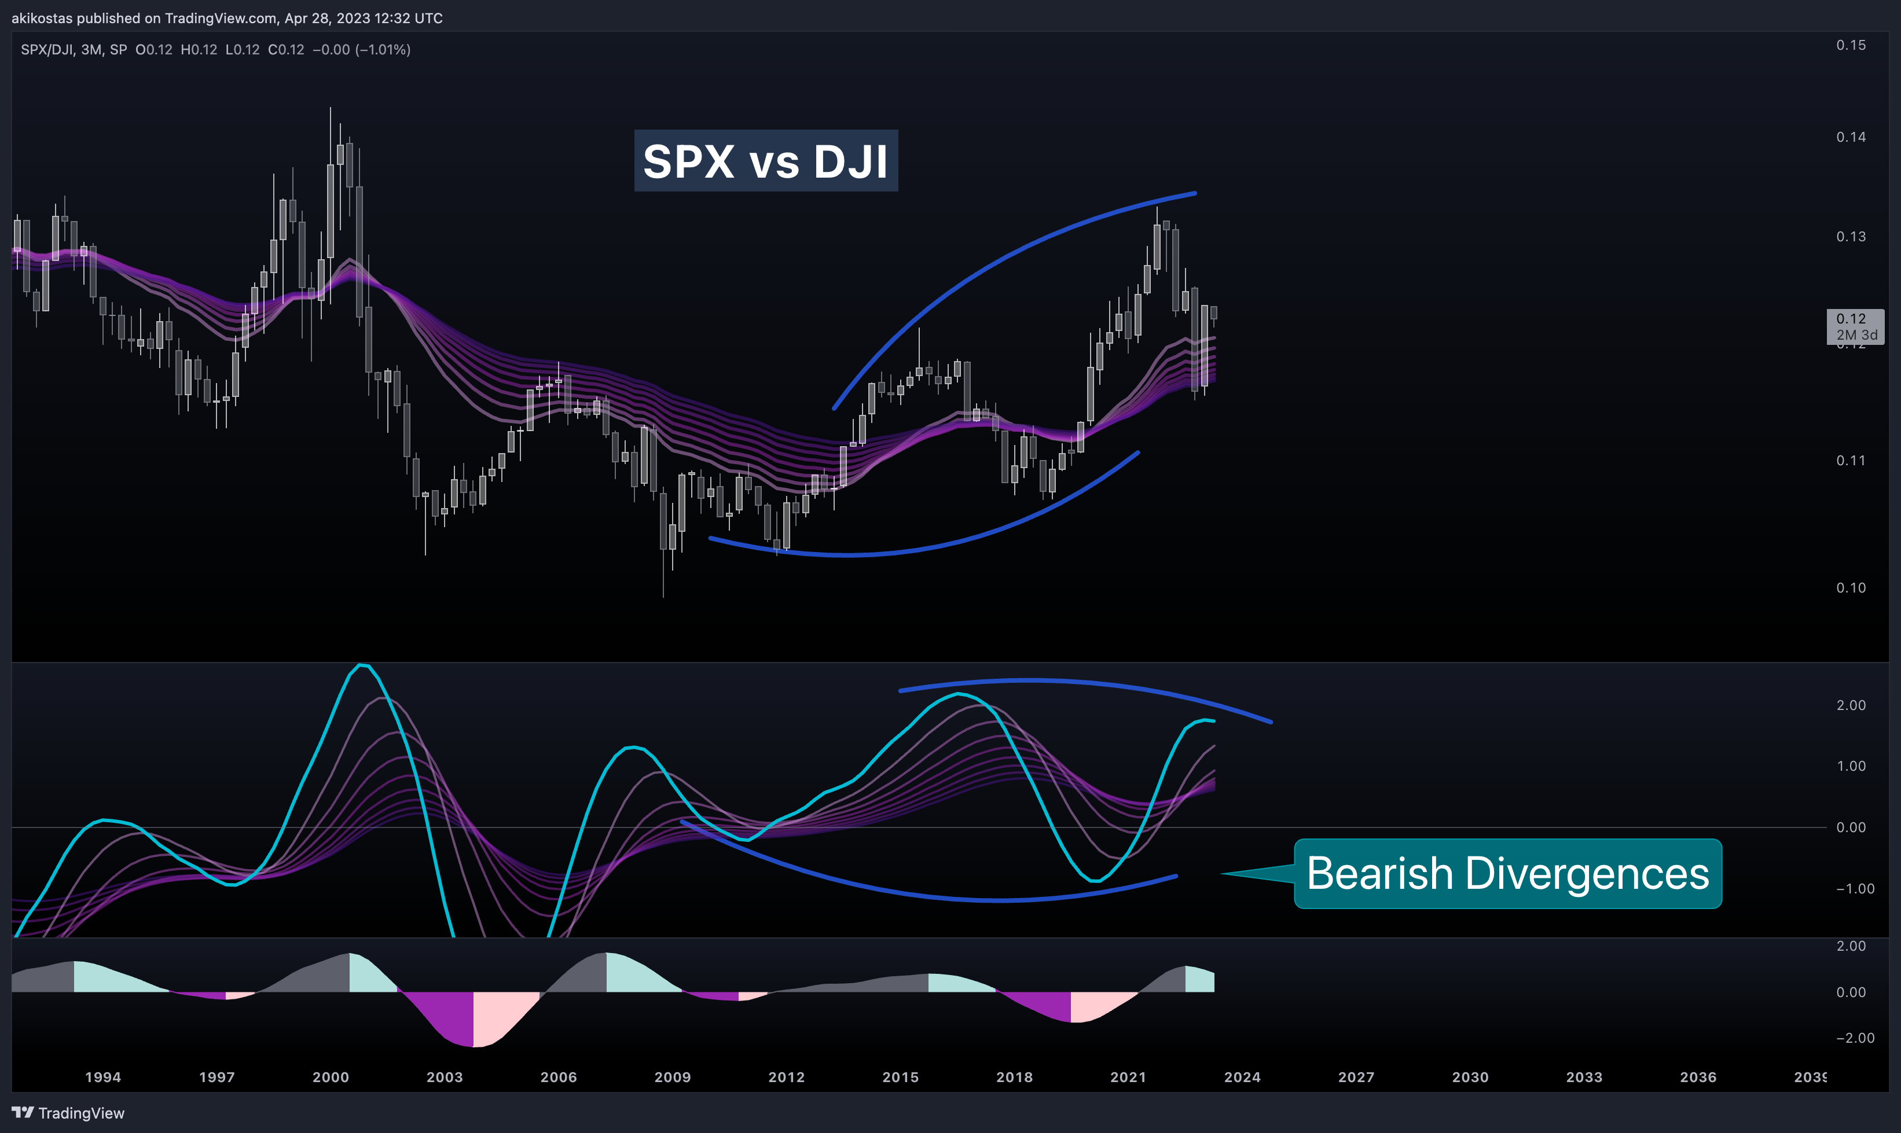Click the 0.13 price axis label

pyautogui.click(x=1851, y=236)
